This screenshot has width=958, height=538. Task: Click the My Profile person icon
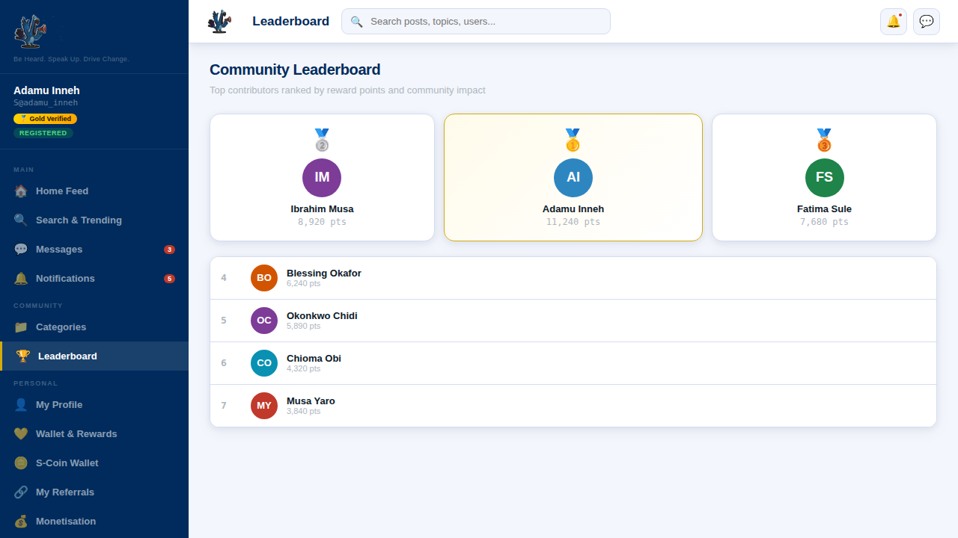21,405
